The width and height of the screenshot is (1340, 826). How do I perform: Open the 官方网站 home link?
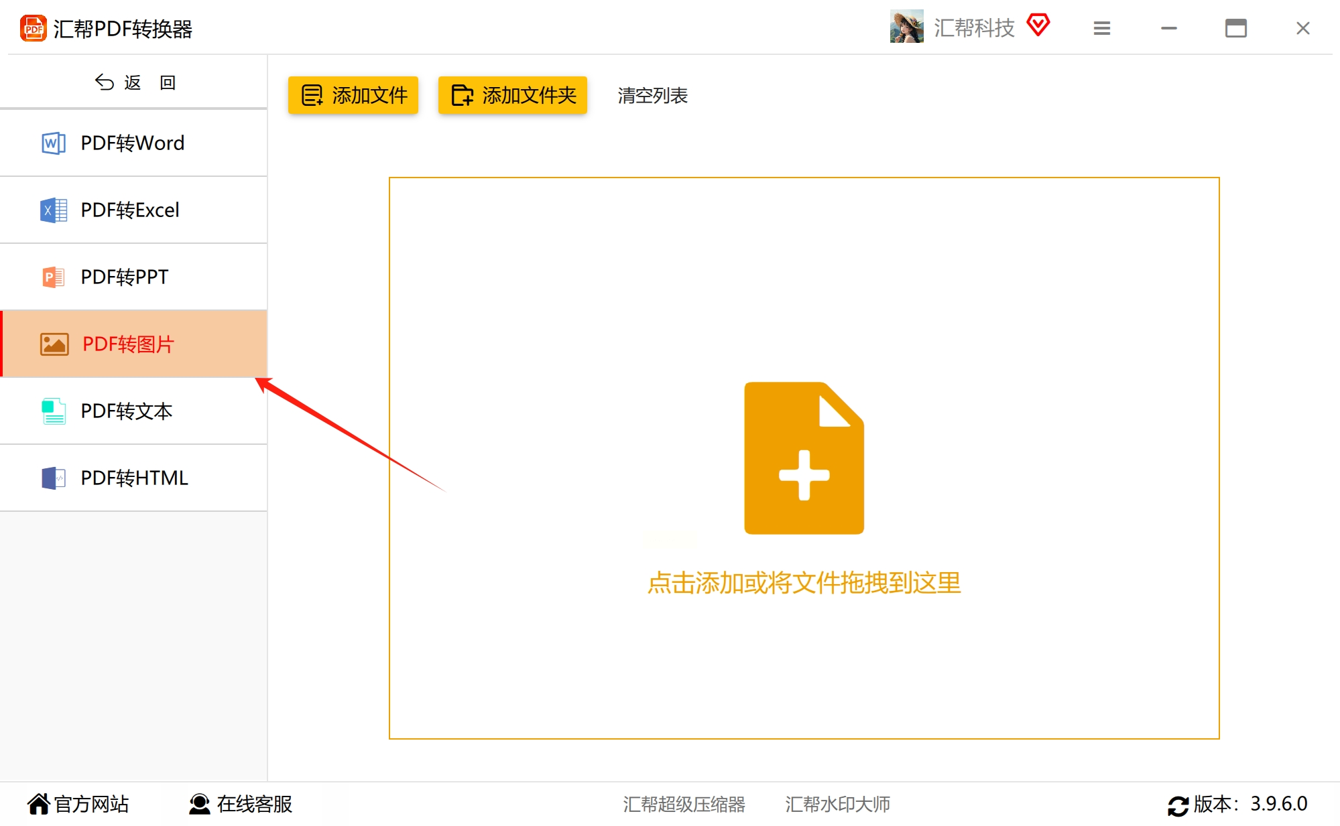[78, 803]
